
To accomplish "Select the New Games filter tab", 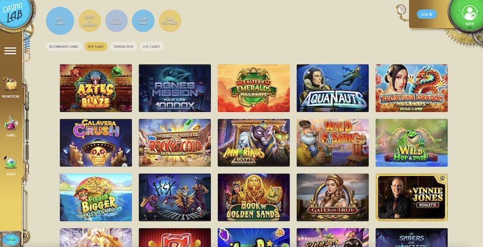I will click(x=96, y=47).
